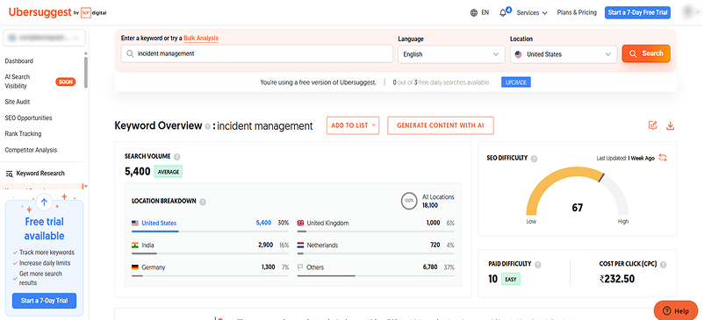The width and height of the screenshot is (704, 320).
Task: Click the All Locations 18,100 value
Action: (430, 206)
